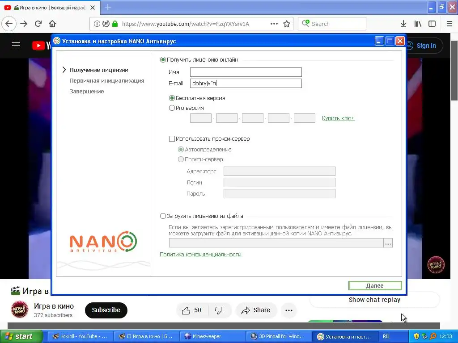Click RU language indicator in taskbar

[x=386, y=336]
